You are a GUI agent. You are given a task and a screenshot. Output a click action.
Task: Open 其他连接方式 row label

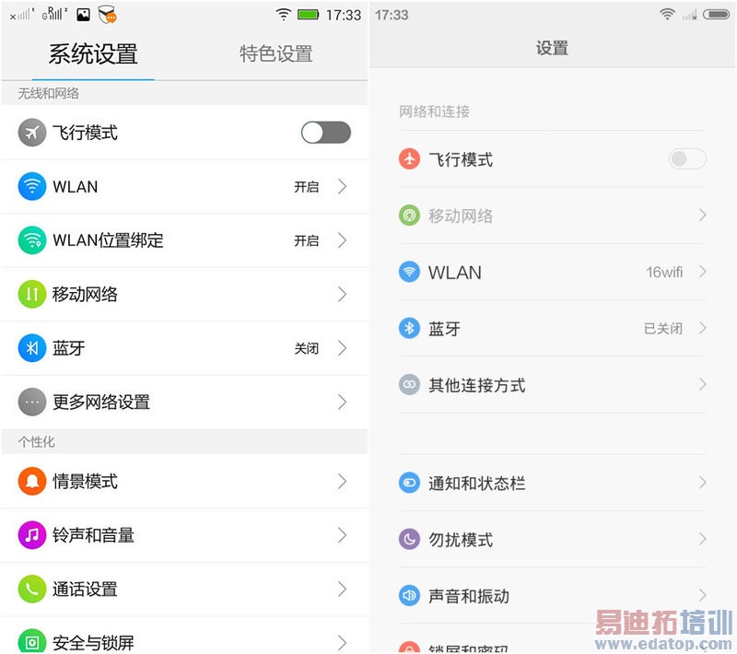click(476, 385)
